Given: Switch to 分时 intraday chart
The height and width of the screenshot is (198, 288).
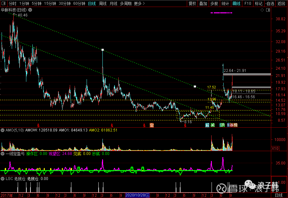Looking at the screenshot, I should (12, 3).
